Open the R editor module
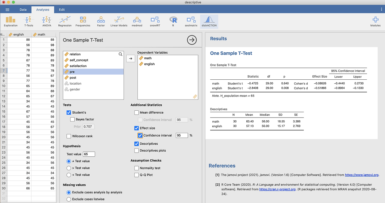Screen dimensions: 385x203 (173, 21)
